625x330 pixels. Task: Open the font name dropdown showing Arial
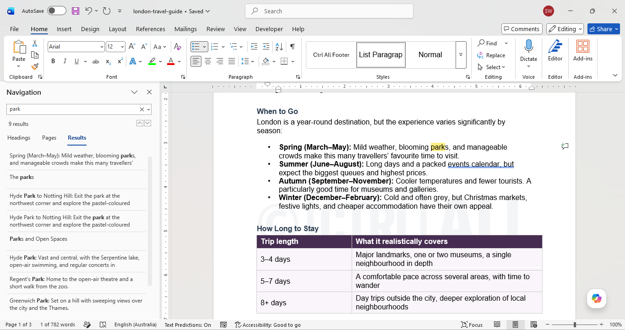[102, 47]
